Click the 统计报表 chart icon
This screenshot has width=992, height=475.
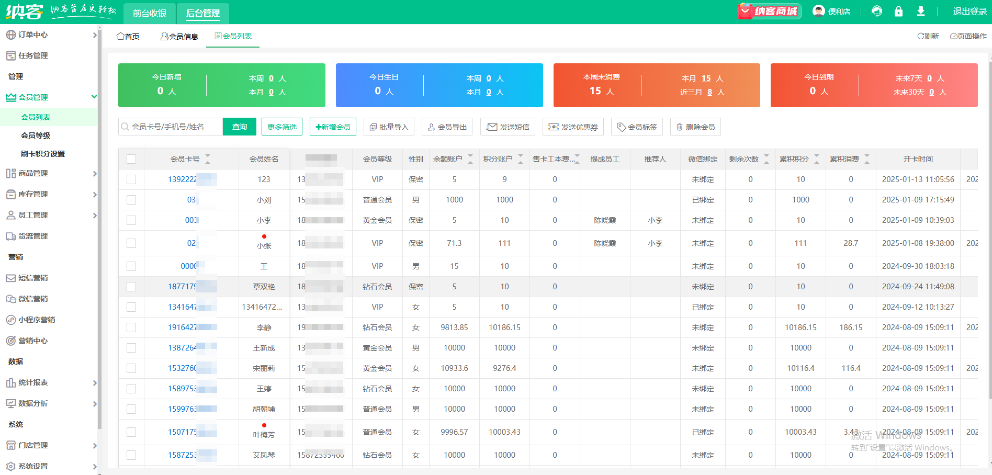point(10,382)
